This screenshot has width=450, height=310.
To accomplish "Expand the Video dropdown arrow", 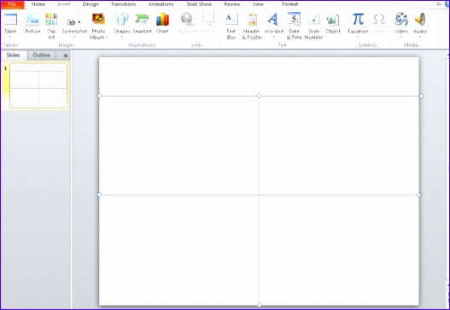I will coord(401,37).
